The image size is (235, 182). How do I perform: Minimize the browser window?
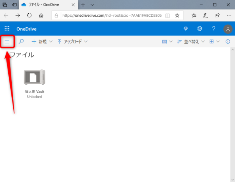pyautogui.click(x=201, y=5)
